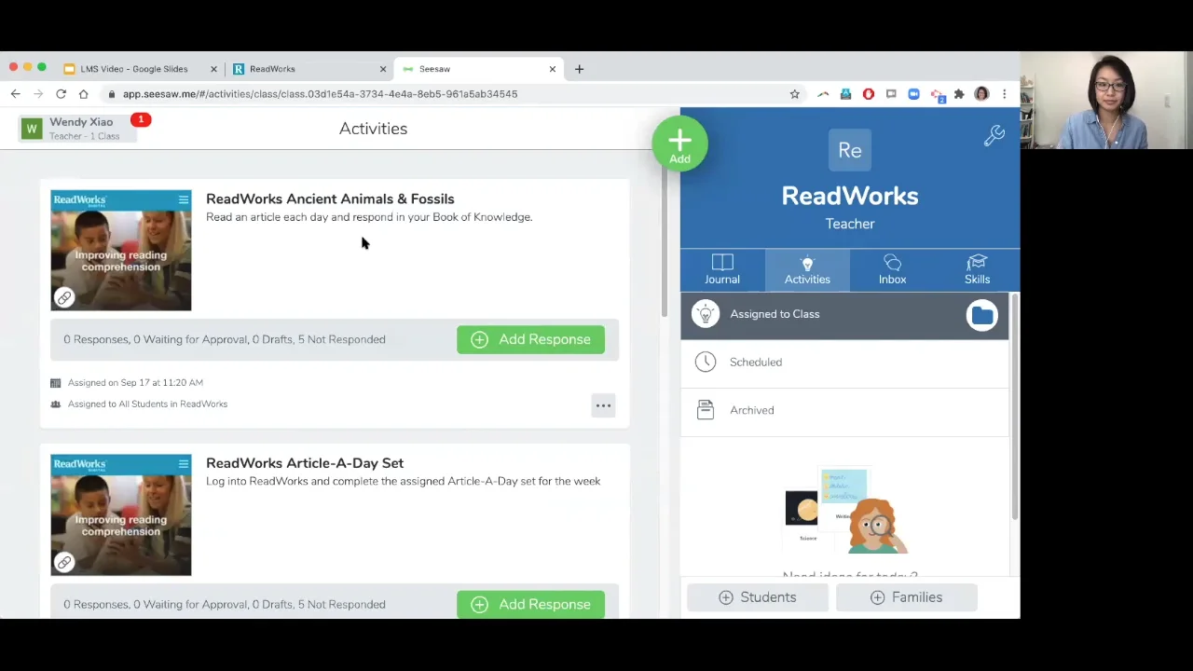Select the Activities tab
This screenshot has height=671, width=1193.
[x=807, y=269]
